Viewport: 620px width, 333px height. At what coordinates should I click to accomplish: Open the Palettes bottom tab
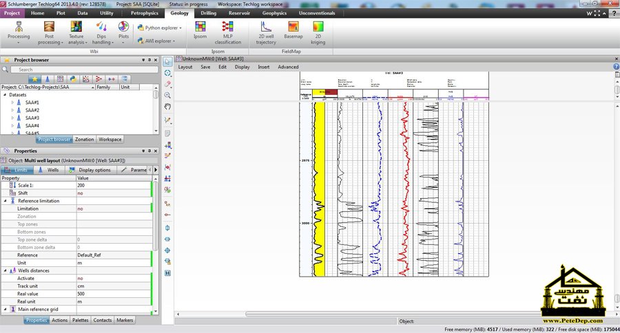(81, 320)
